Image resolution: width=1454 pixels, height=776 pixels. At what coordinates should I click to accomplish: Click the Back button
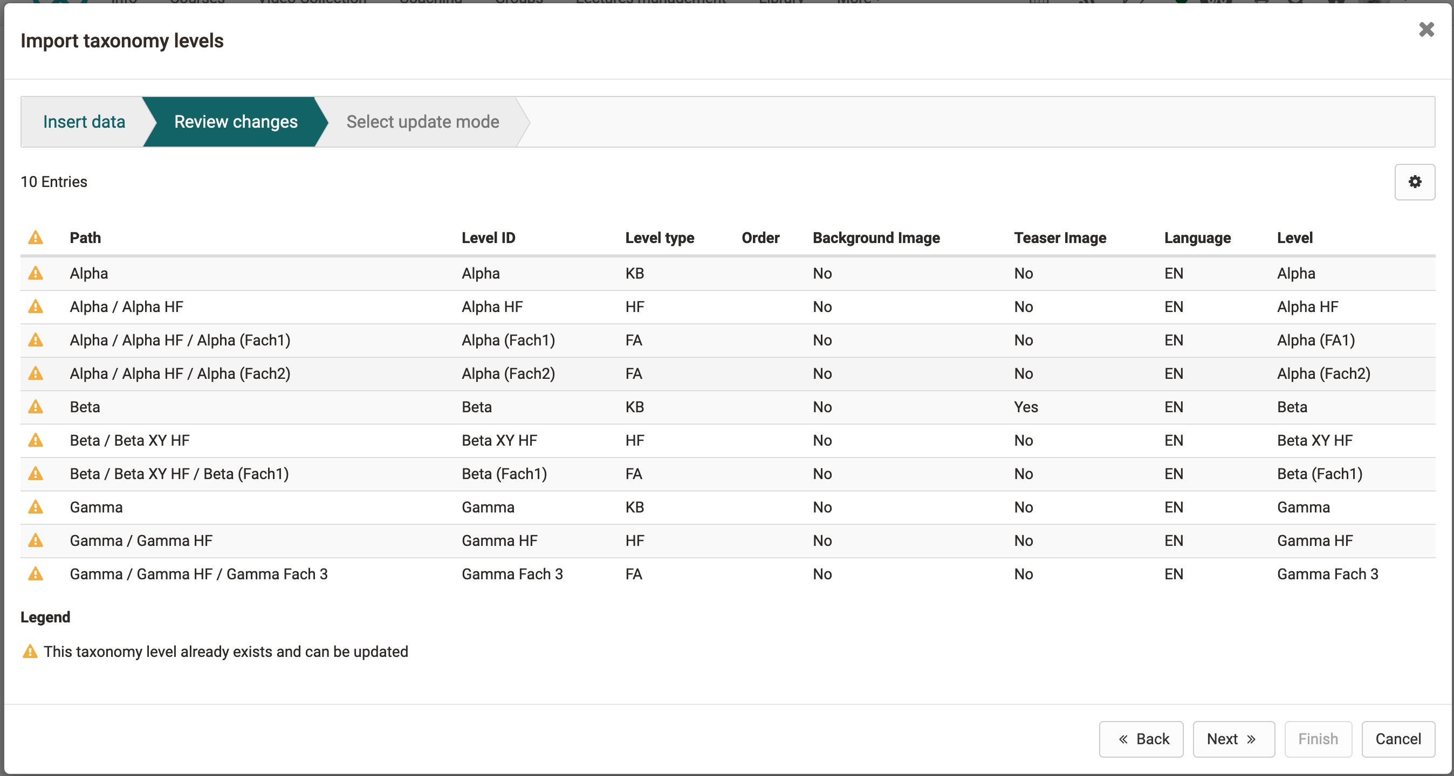pyautogui.click(x=1141, y=739)
